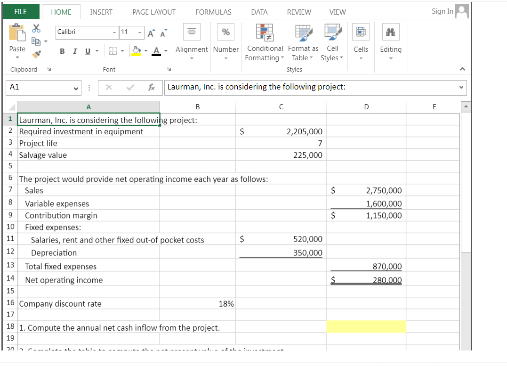Screen dimensions: 507x366
Task: Open the font size dropdown
Action: [138, 33]
